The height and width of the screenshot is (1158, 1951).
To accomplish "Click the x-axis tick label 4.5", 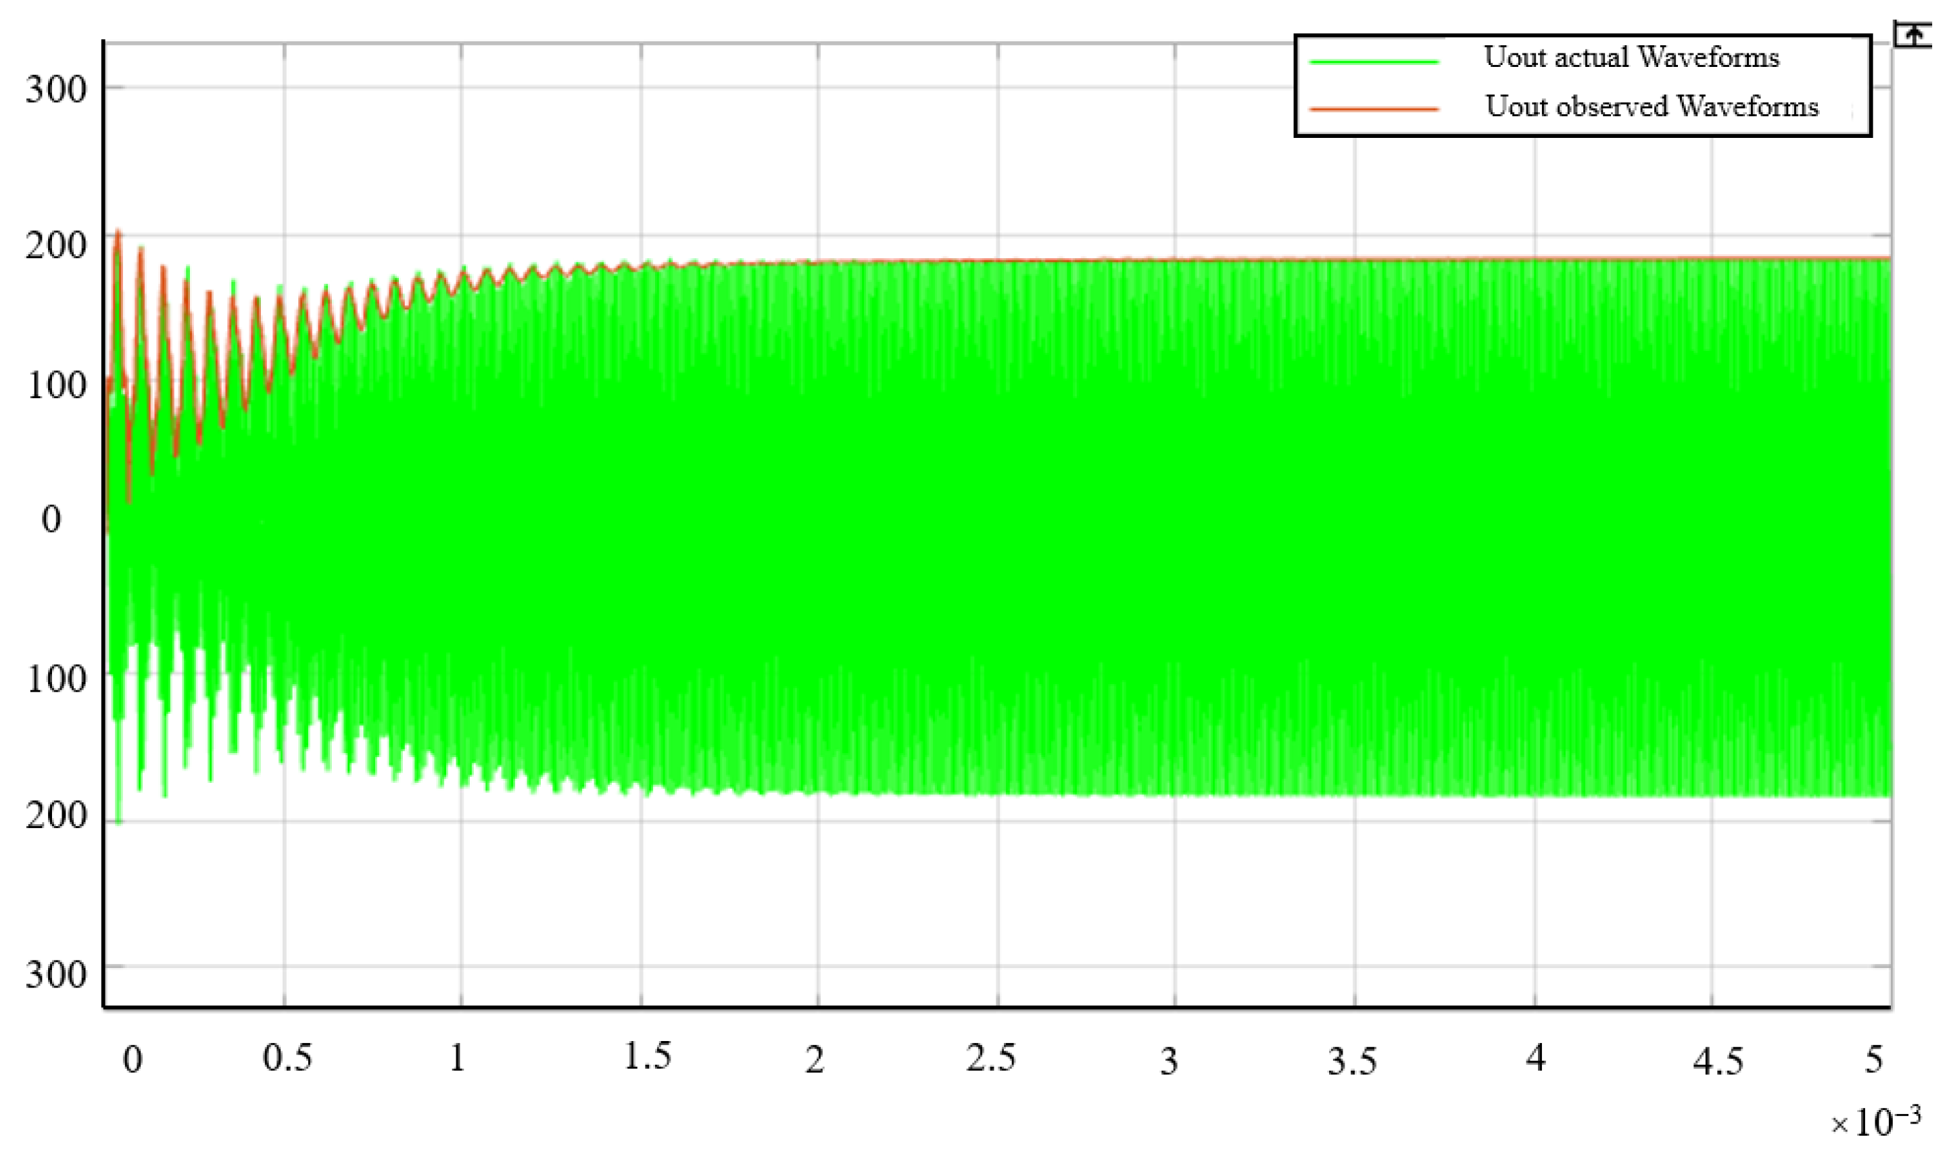I will (x=1718, y=1062).
